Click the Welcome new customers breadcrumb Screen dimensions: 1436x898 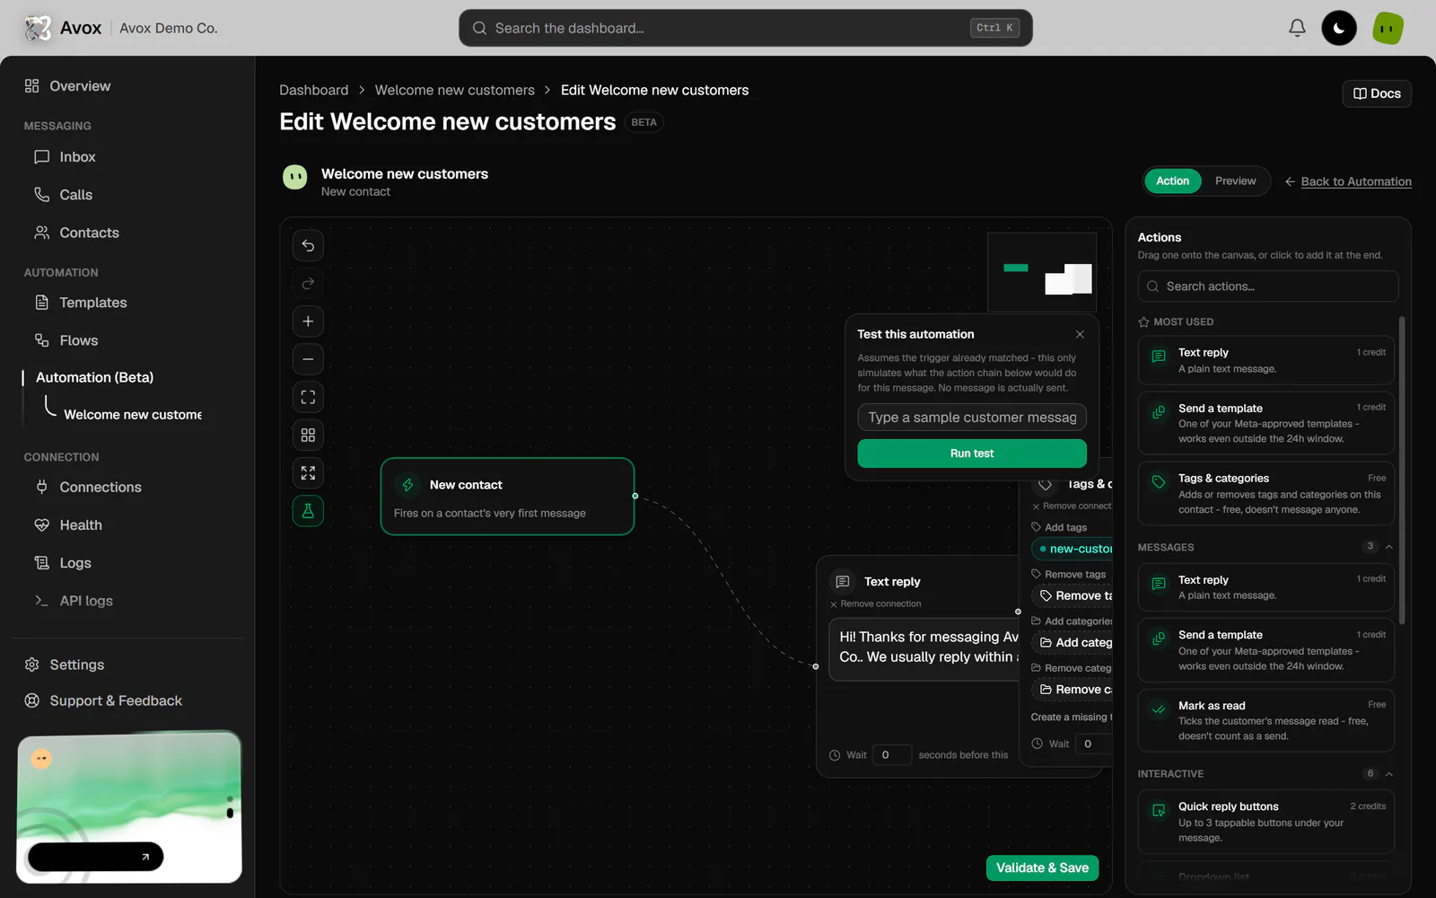pos(454,90)
